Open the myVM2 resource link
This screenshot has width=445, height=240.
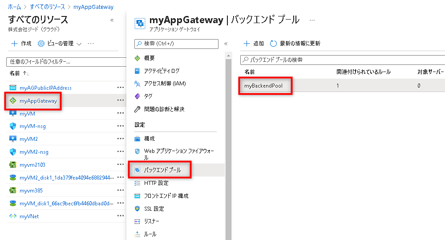[x=28, y=139]
